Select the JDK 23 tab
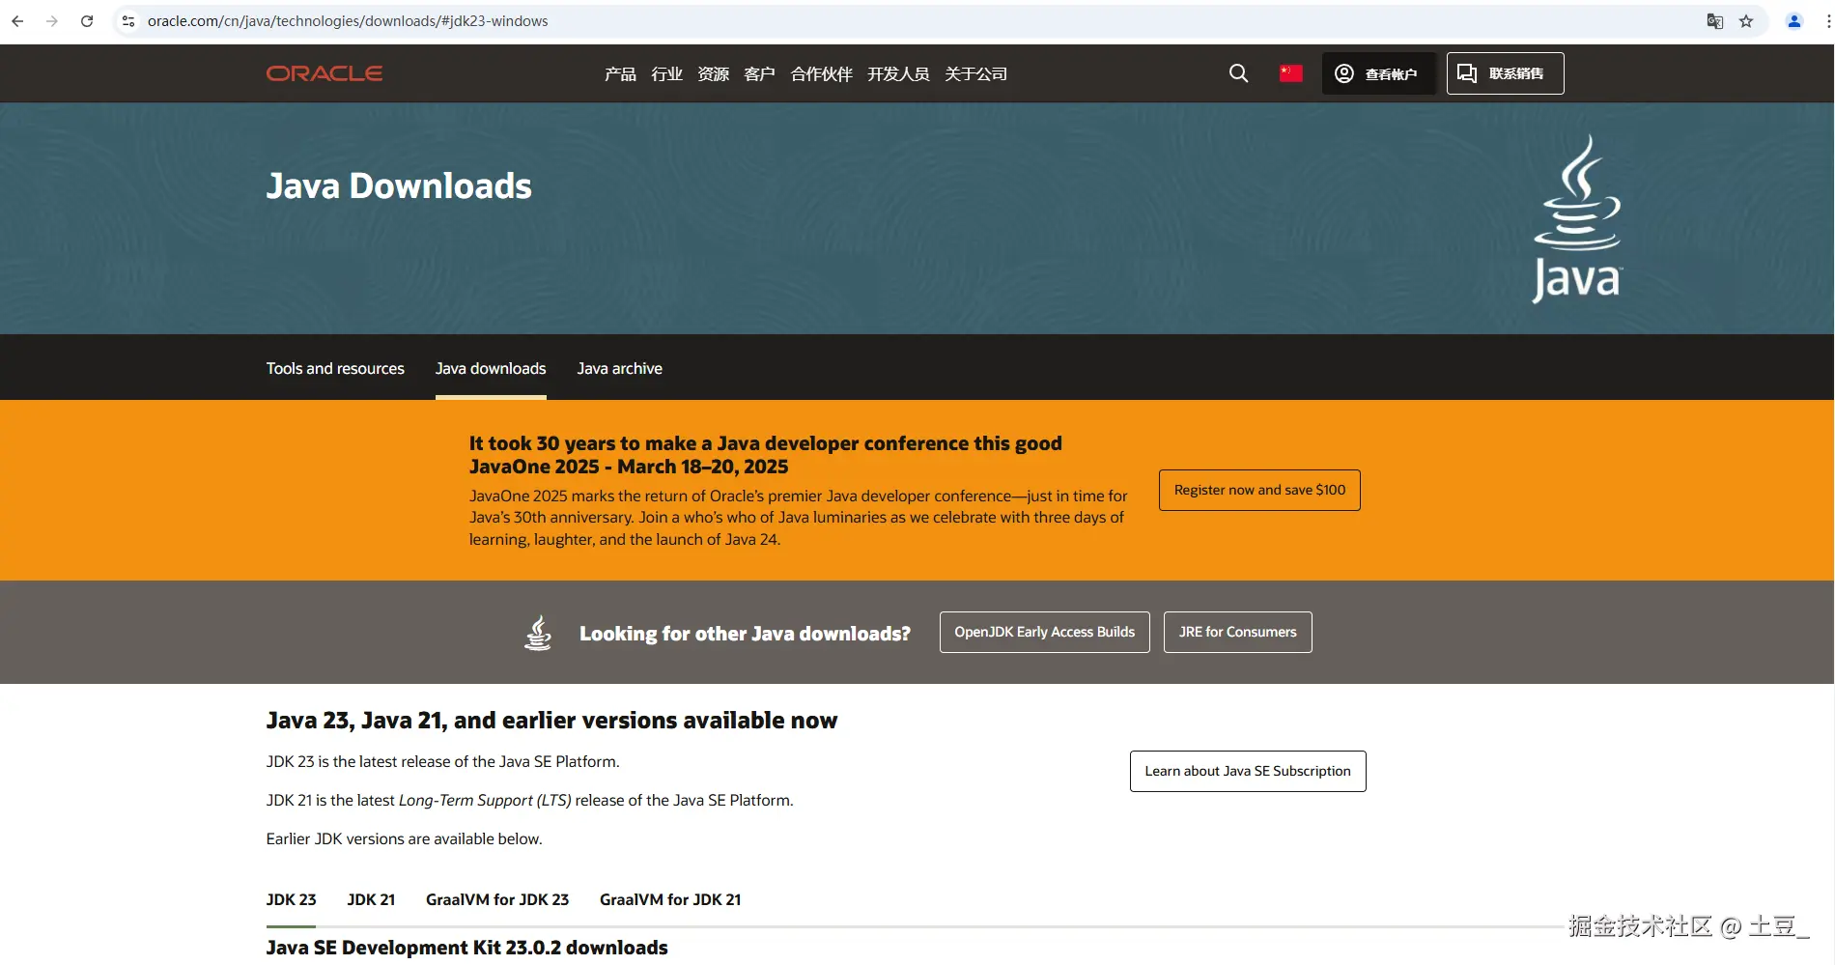Screen dimensions: 1835x965 pos(291,899)
